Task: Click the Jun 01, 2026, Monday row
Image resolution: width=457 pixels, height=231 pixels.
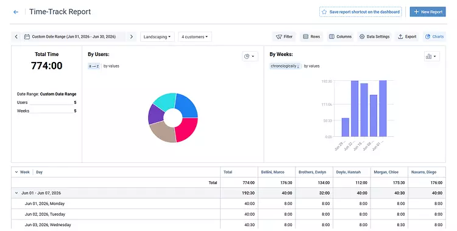Action: click(x=228, y=204)
